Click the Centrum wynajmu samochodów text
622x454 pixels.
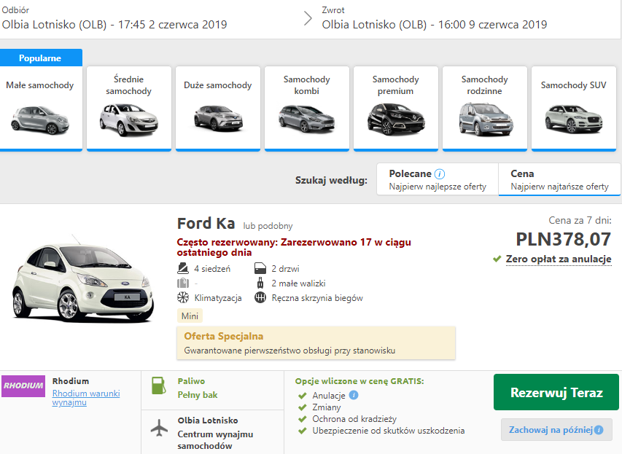(215, 440)
